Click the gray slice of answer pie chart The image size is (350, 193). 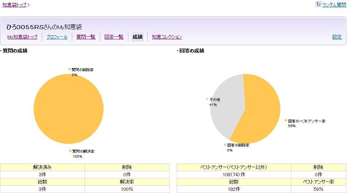[224, 106]
